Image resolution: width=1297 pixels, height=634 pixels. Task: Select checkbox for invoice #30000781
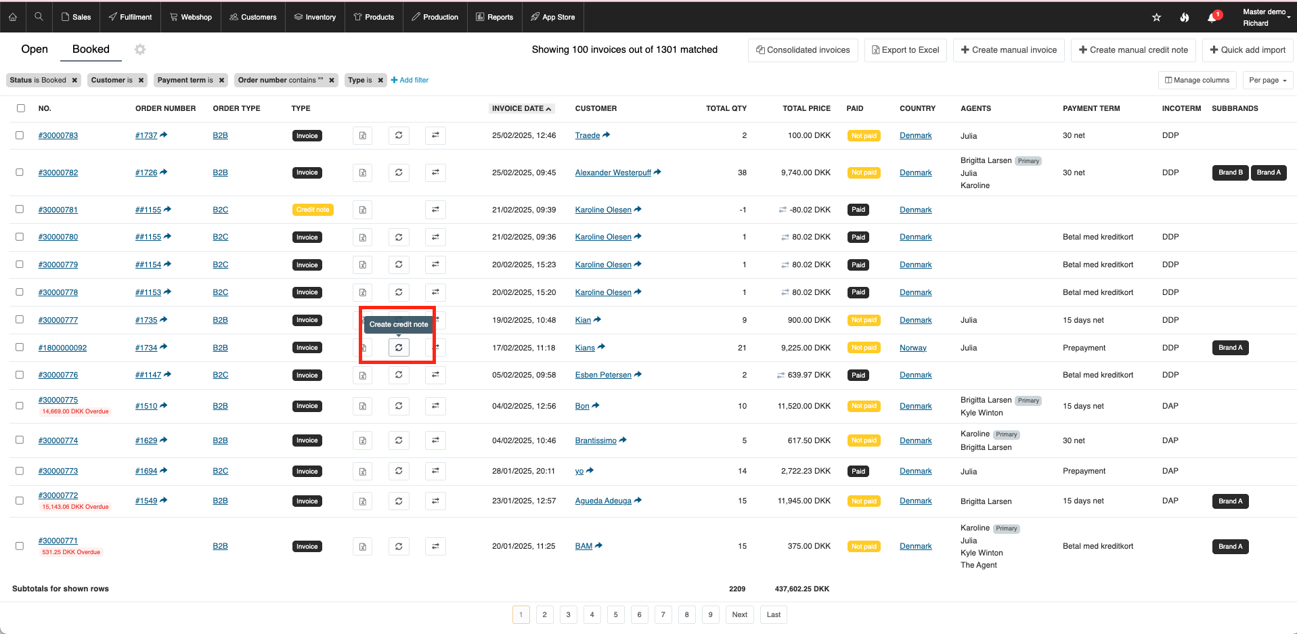20,210
